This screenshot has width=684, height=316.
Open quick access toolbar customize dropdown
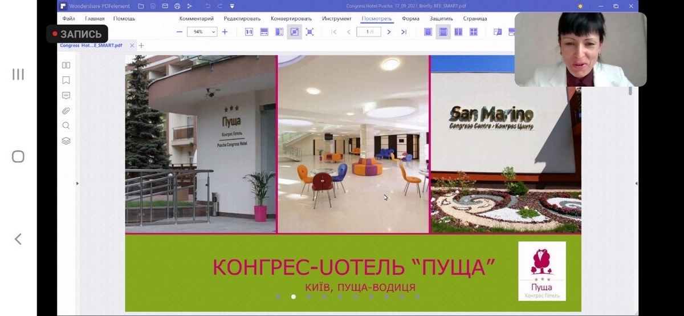232,6
